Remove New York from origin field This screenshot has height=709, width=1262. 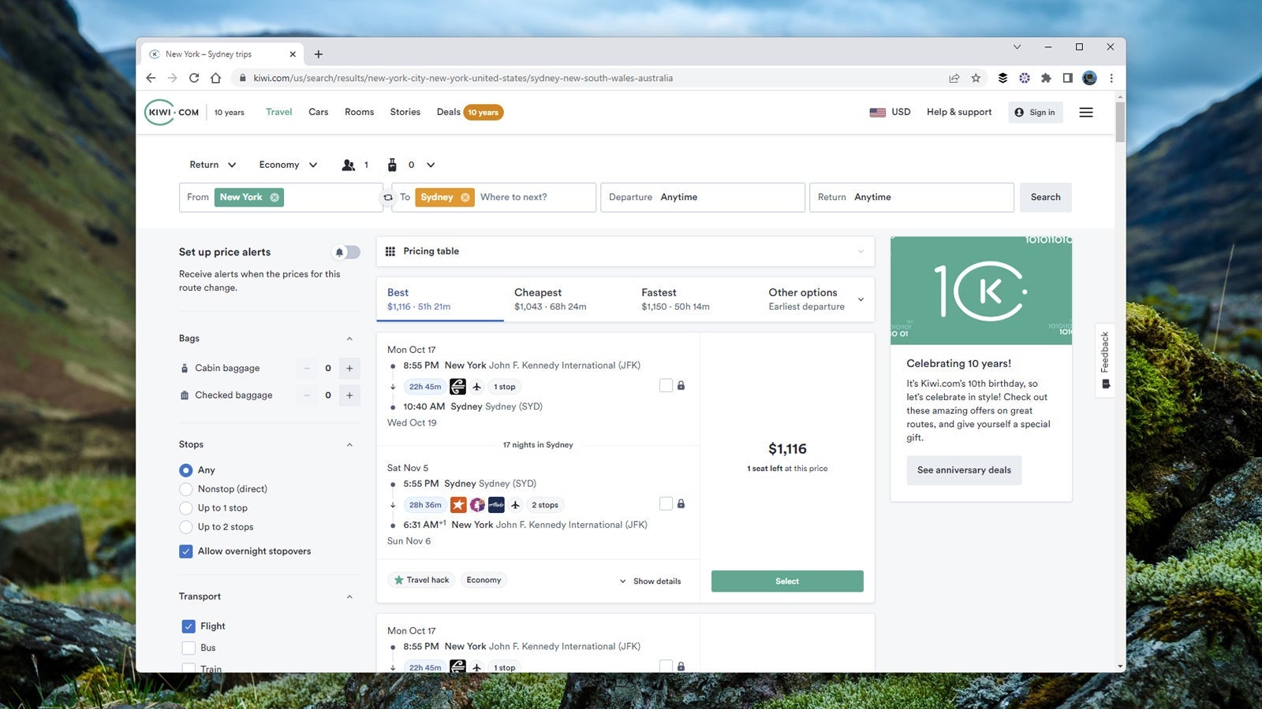(x=274, y=198)
